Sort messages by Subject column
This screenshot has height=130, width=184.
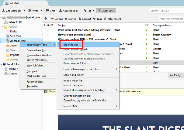click(62, 25)
